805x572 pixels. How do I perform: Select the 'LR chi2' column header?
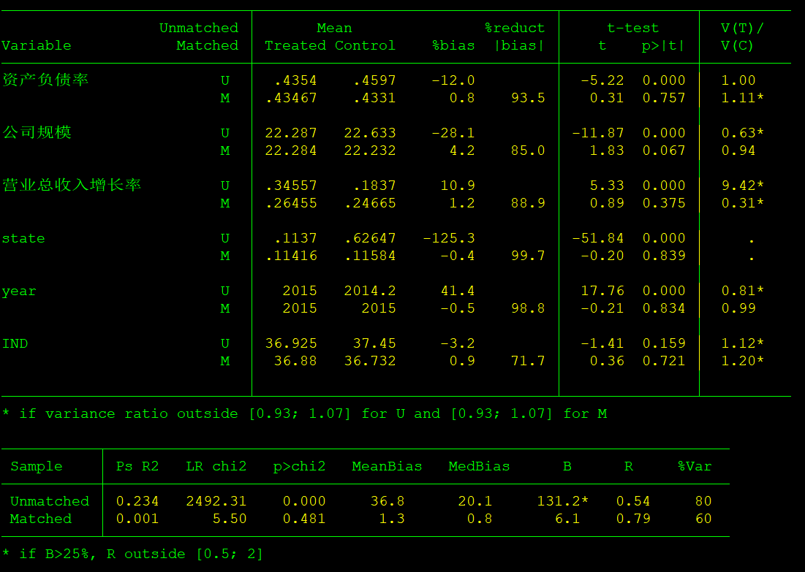(216, 466)
